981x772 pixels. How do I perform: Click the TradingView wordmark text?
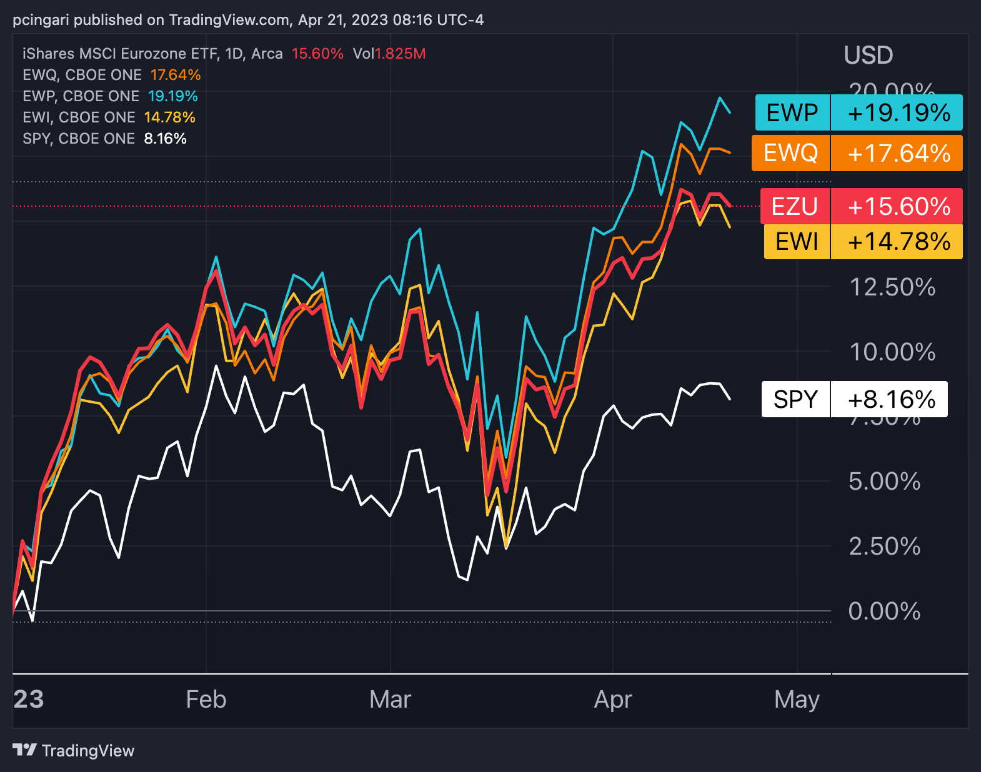tap(88, 751)
